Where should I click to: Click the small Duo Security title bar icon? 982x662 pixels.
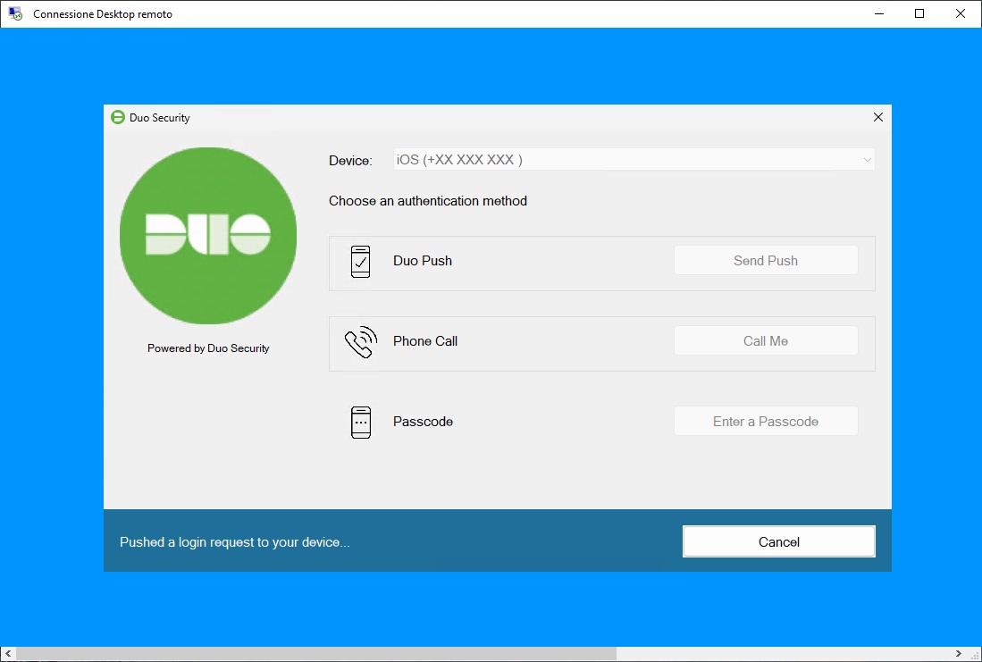(117, 117)
